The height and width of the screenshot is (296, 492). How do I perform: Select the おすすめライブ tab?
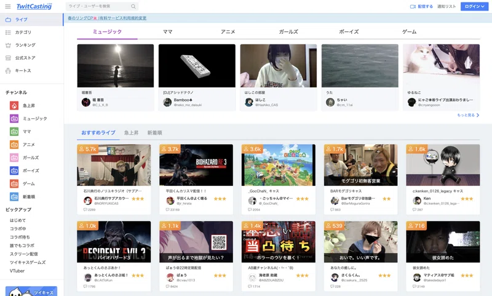coord(98,133)
